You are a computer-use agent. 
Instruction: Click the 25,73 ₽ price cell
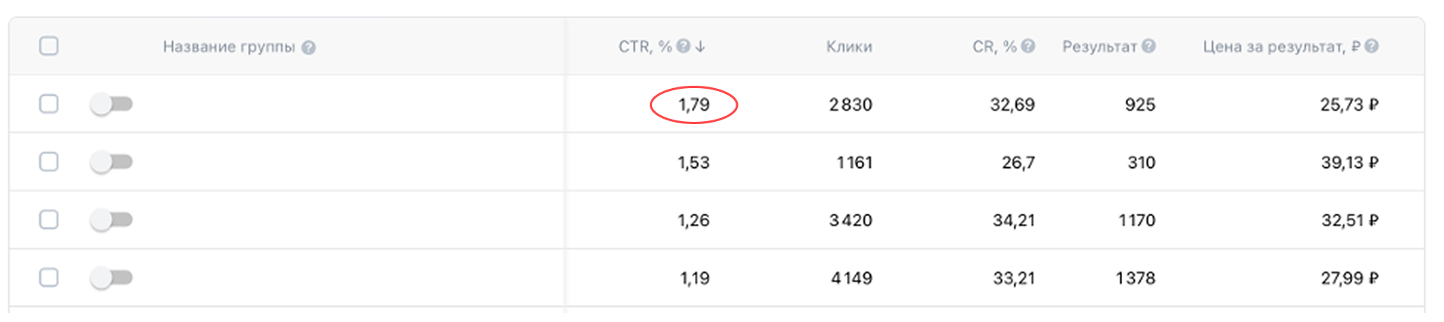click(x=1349, y=105)
